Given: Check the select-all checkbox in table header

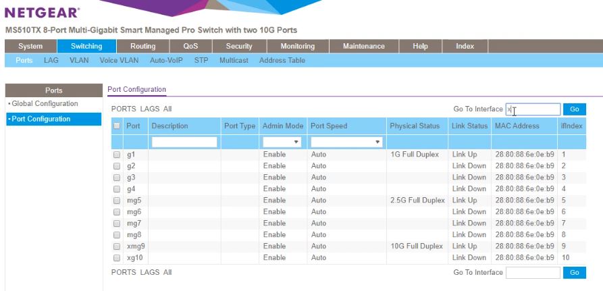Looking at the screenshot, I should pyautogui.click(x=117, y=126).
